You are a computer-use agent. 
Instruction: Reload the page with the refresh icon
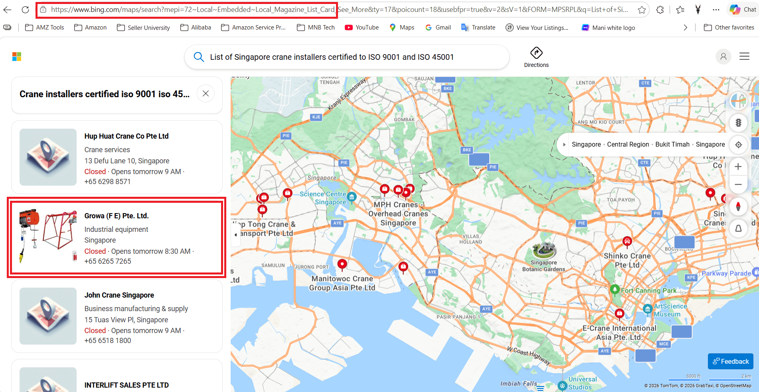pyautogui.click(x=25, y=10)
